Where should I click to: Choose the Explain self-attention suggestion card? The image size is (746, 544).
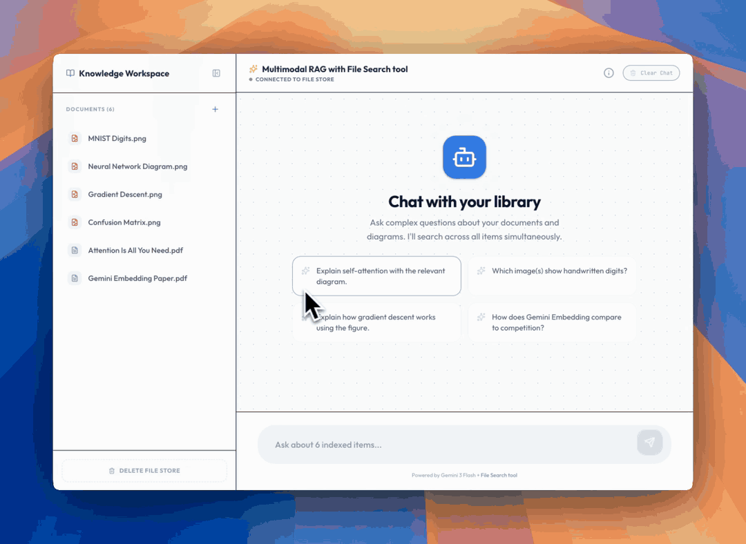376,276
